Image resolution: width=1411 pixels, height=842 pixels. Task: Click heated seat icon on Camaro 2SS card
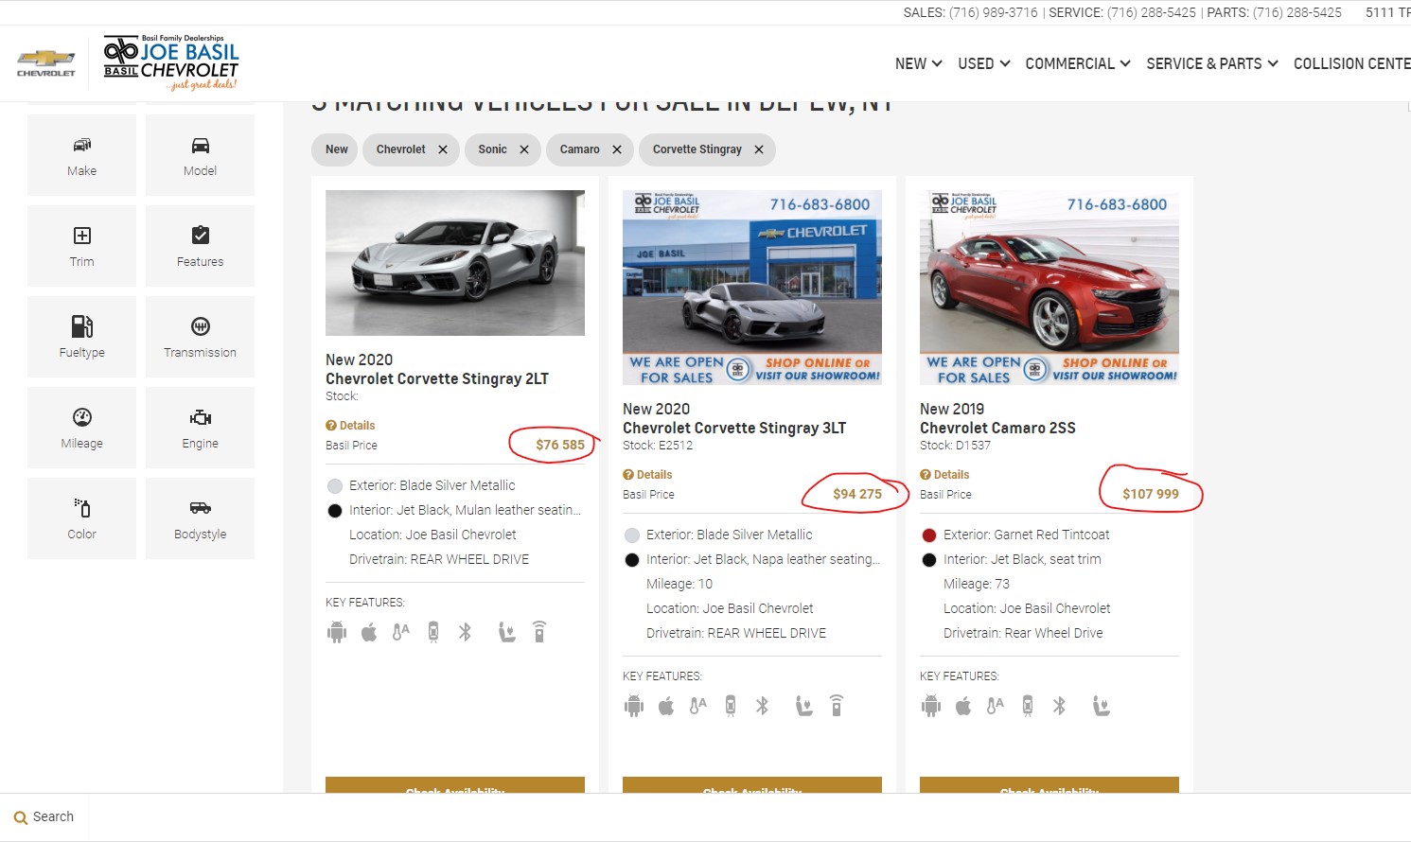[x=1102, y=706]
